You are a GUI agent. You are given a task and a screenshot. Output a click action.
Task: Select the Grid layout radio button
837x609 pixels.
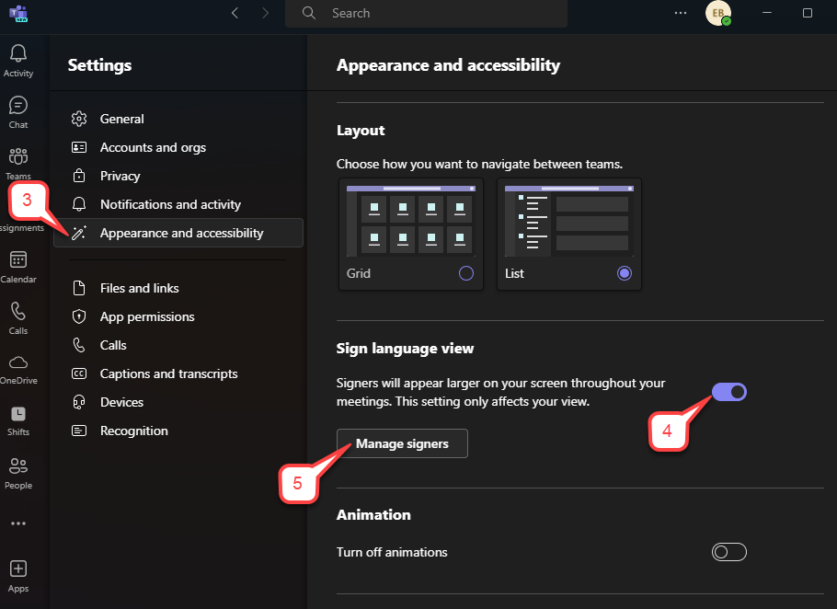tap(465, 273)
